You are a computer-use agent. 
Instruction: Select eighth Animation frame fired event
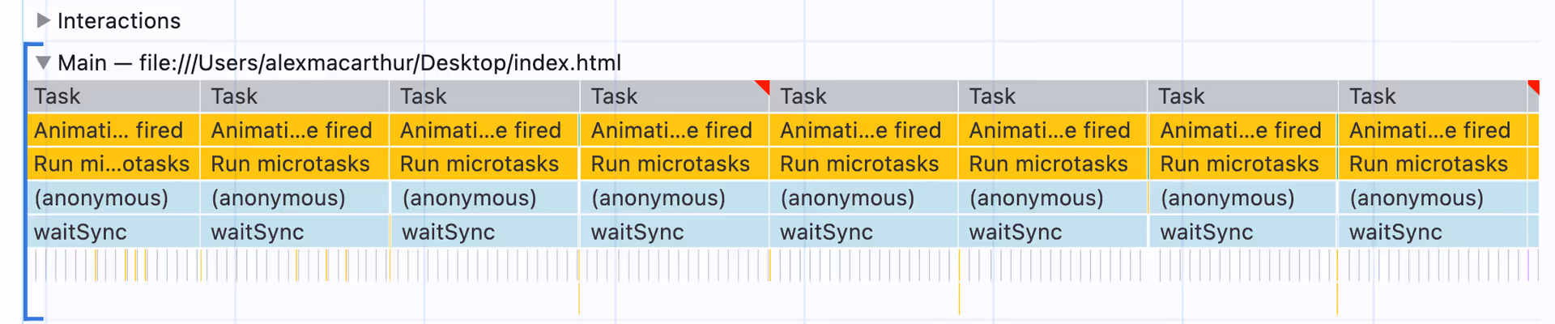tap(1432, 130)
